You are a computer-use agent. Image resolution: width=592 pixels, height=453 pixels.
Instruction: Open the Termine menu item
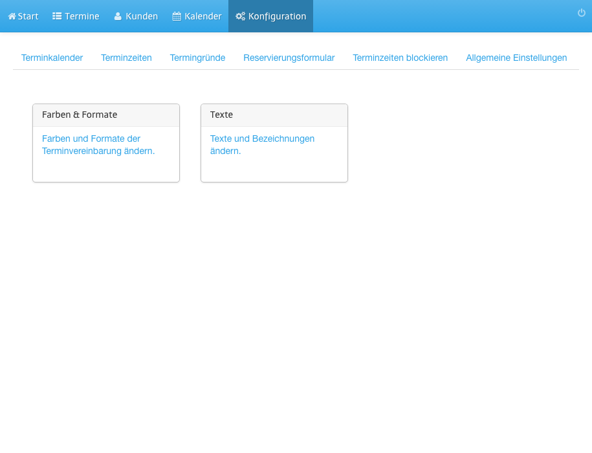click(76, 16)
